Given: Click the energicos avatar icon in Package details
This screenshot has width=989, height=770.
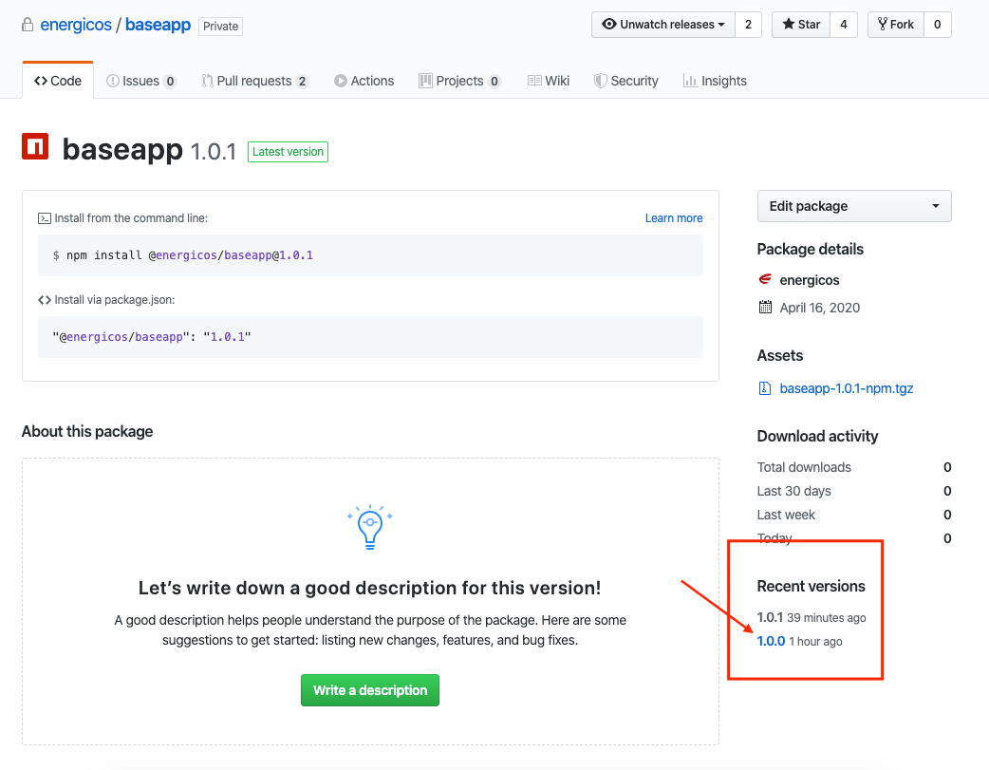Looking at the screenshot, I should click(765, 279).
